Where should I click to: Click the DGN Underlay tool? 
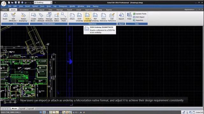click(x=87, y=17)
